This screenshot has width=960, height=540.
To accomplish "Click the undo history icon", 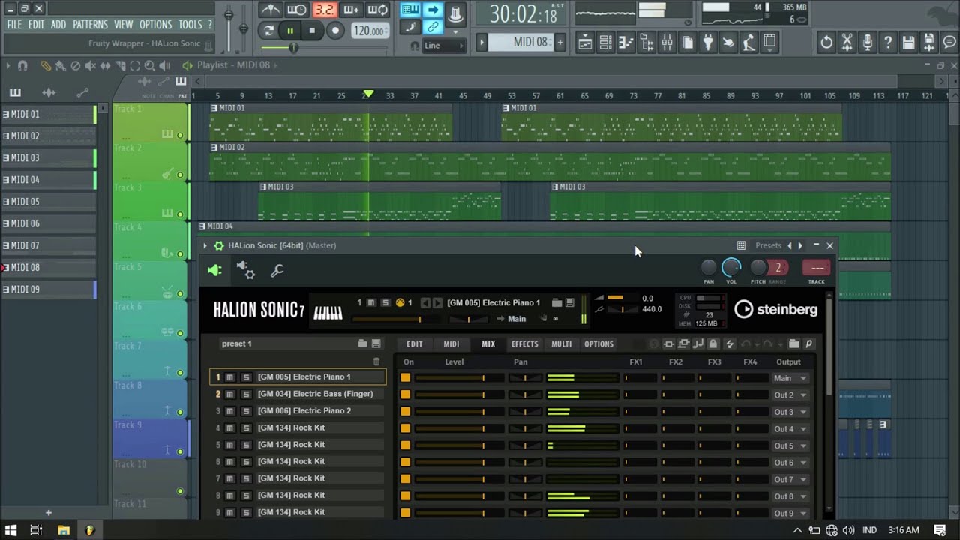I will point(826,43).
